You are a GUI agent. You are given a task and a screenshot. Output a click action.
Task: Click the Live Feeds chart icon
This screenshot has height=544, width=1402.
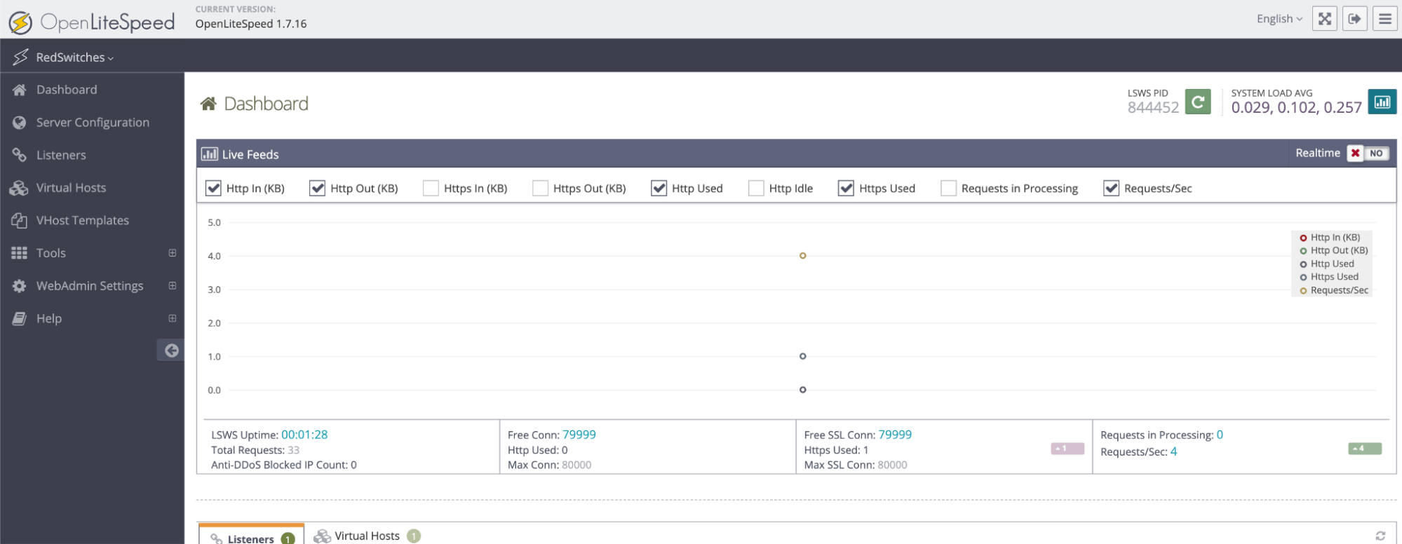[x=209, y=154]
